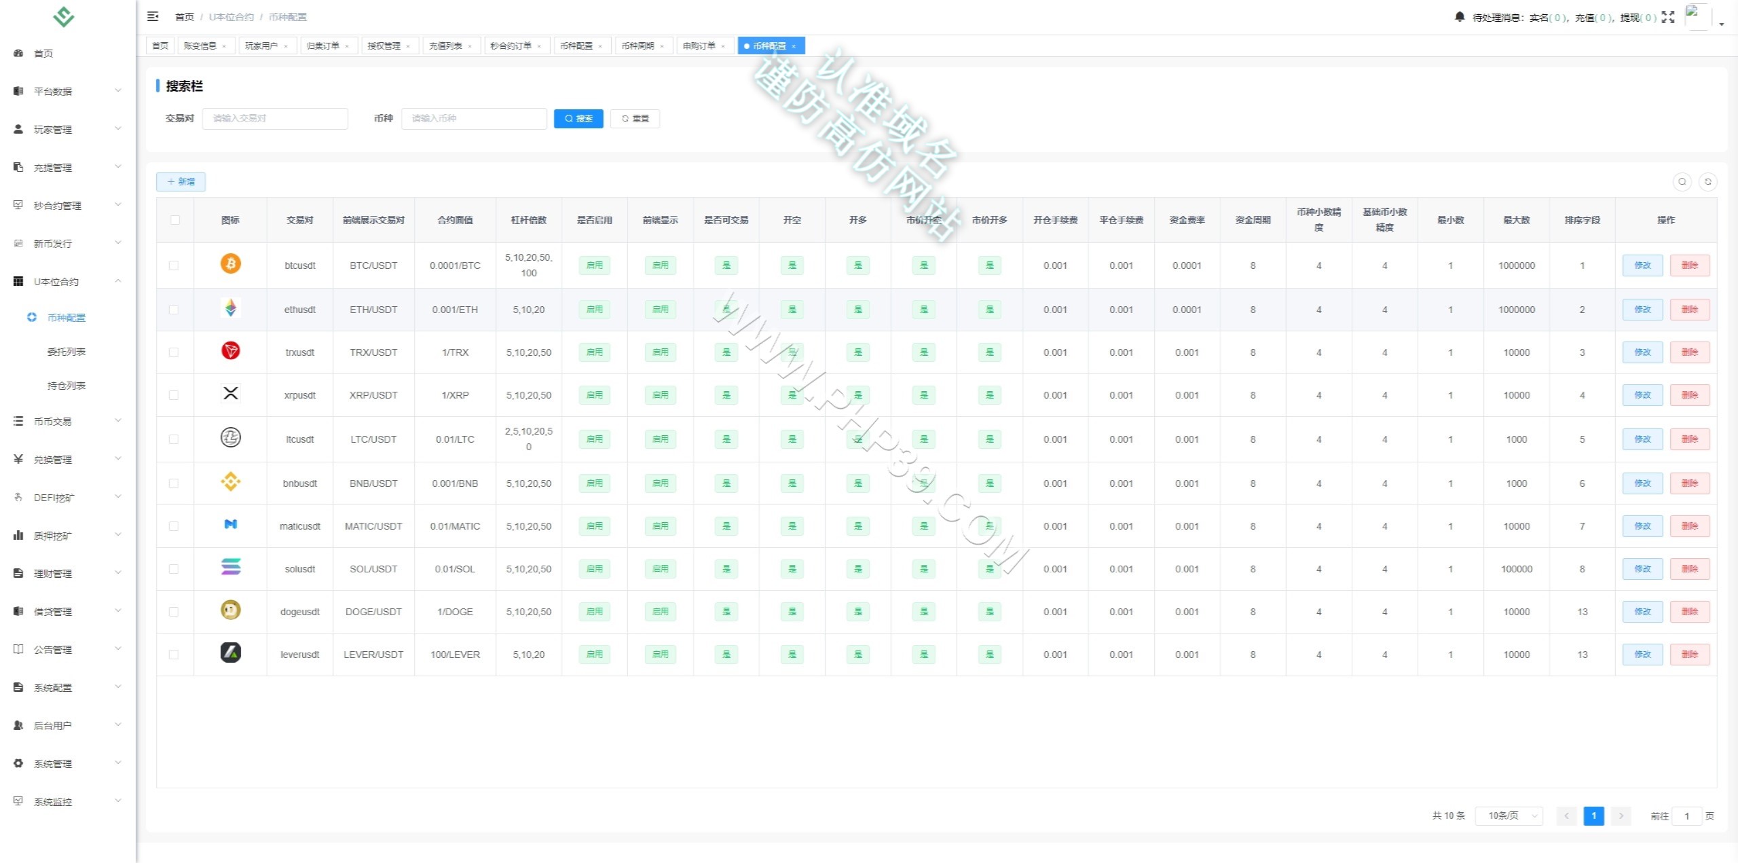Open the 10条/页 page size dropdown
The height and width of the screenshot is (863, 1738).
(x=1509, y=815)
